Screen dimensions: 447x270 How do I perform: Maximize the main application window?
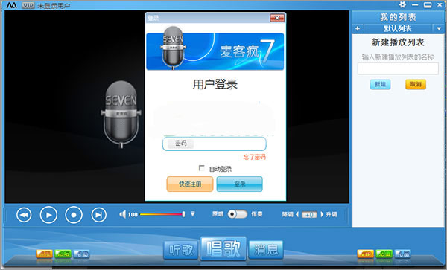point(428,5)
